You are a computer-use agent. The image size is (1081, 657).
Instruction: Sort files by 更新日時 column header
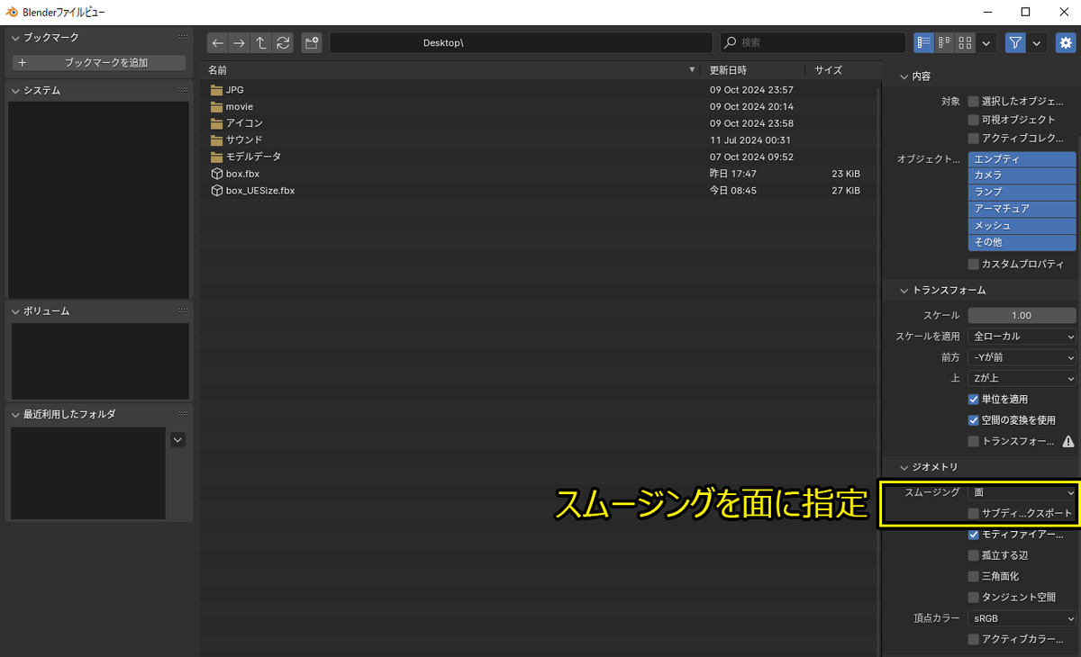point(754,70)
